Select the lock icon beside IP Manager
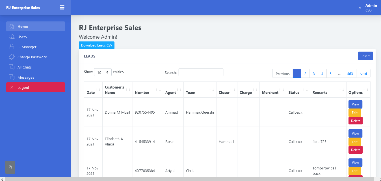The image size is (381, 181). (x=12, y=47)
